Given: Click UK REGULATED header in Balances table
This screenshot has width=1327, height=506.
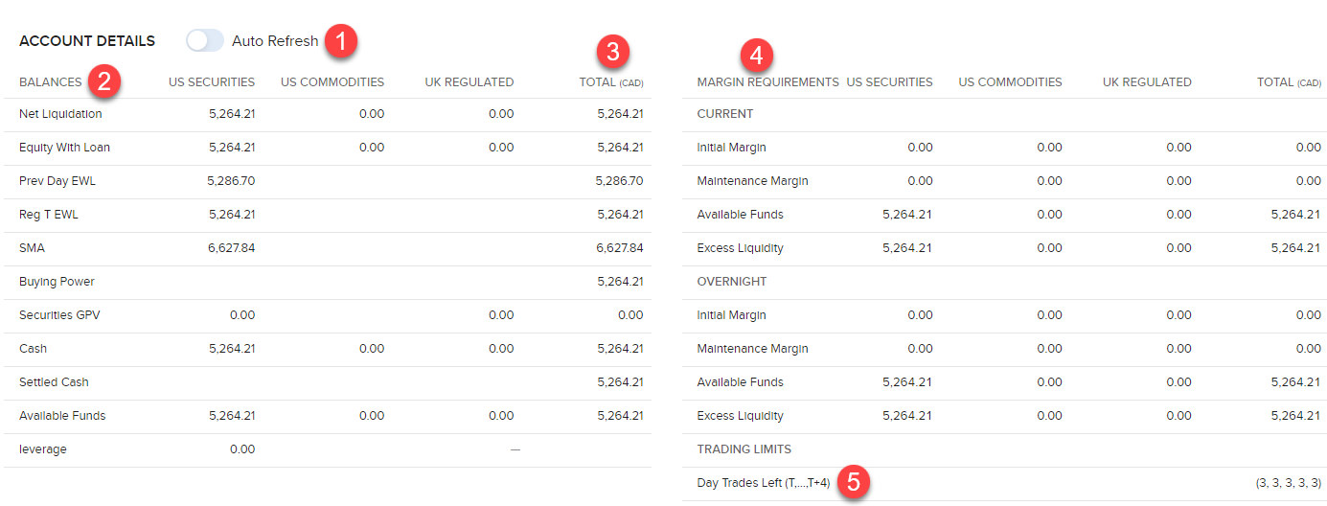Looking at the screenshot, I should point(469,82).
